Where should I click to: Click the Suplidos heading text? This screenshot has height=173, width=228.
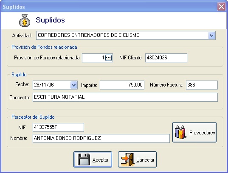(50, 20)
